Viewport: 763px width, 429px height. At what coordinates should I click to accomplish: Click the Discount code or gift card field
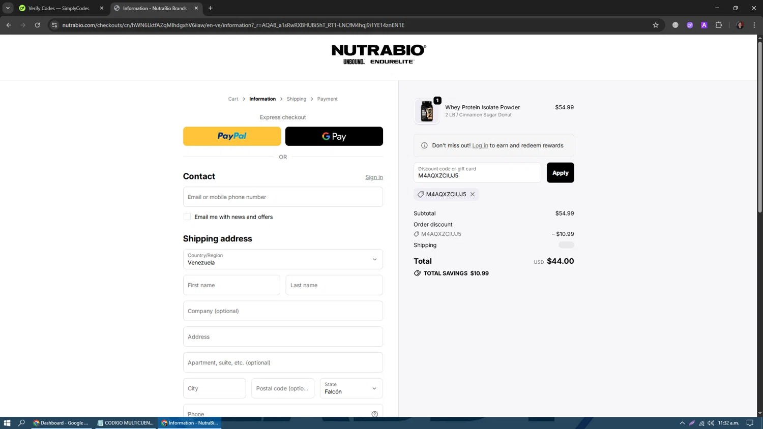(477, 173)
